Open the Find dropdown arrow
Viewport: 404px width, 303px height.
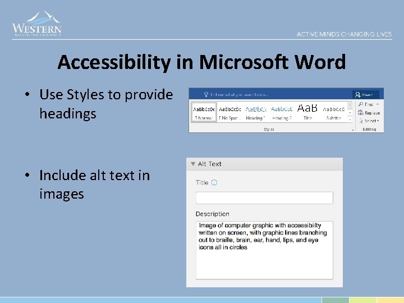click(378, 104)
